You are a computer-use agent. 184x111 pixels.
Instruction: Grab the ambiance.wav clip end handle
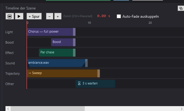coord(87,63)
